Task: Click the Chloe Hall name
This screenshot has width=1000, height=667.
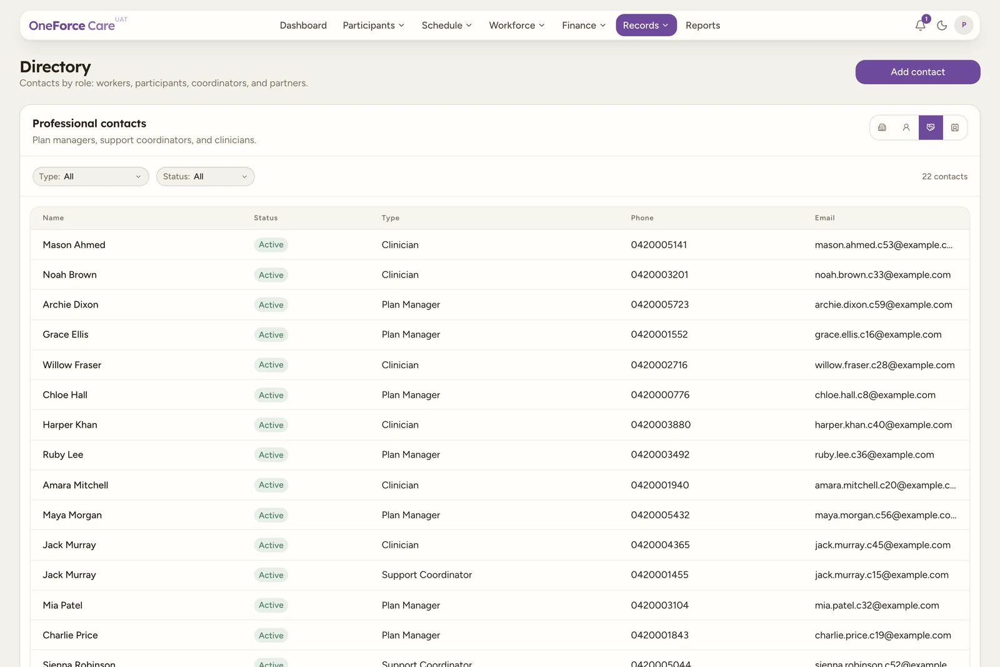Action: click(65, 395)
